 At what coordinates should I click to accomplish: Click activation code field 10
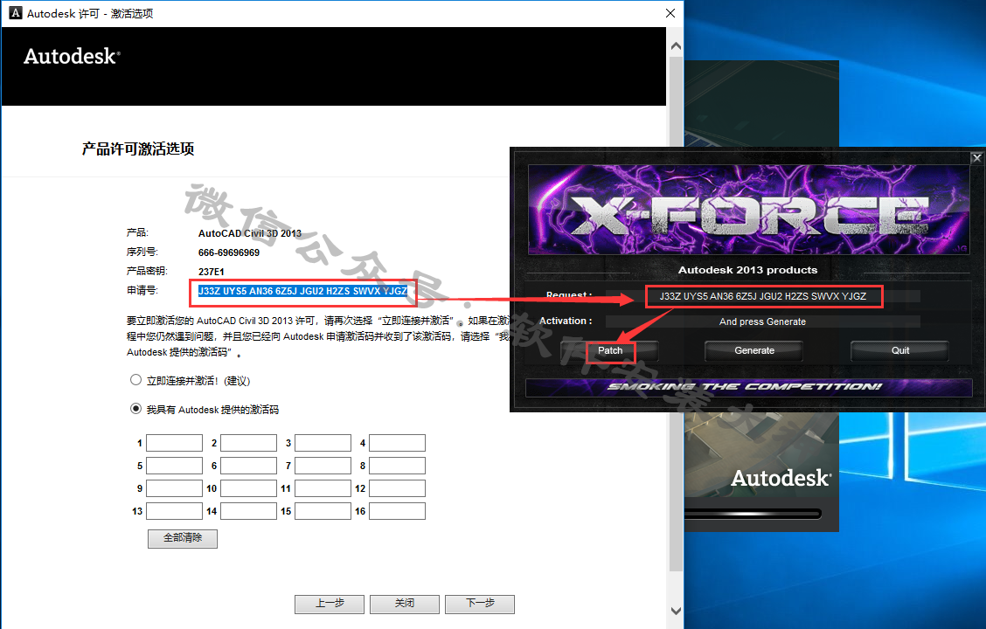click(248, 488)
